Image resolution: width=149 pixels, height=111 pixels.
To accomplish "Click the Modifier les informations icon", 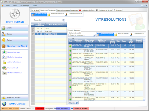I will tap(4, 57).
